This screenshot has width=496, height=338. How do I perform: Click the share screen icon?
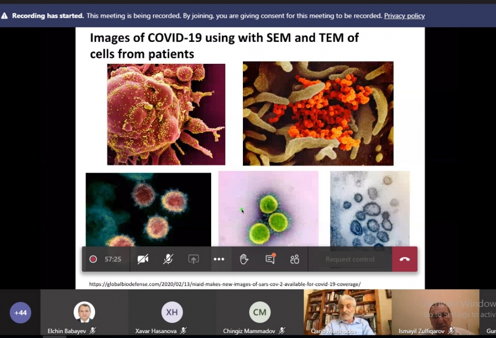click(x=193, y=259)
